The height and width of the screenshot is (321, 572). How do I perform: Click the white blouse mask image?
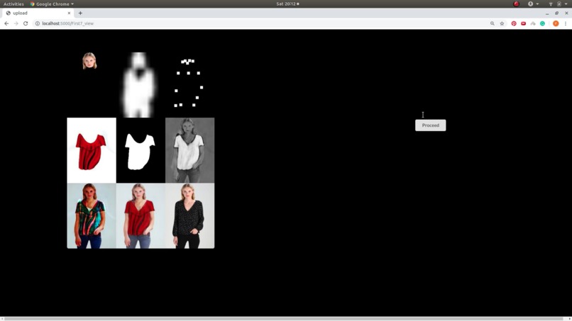click(x=141, y=150)
